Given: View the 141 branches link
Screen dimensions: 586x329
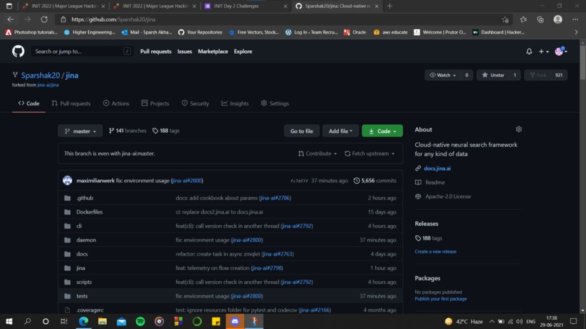Looking at the screenshot, I should tap(127, 131).
